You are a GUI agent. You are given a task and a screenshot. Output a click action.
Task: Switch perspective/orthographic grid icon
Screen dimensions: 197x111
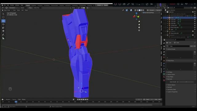pos(139,30)
